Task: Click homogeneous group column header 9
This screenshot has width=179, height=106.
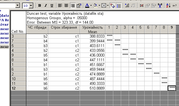Action: [x=172, y=29]
